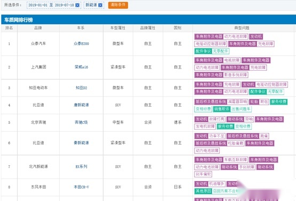Click the 无零配件 tag in the 众泰E200 row

point(221,51)
